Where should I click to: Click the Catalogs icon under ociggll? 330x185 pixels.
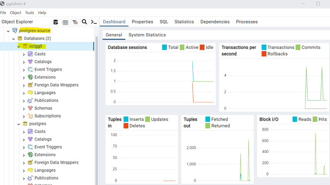coord(30,62)
